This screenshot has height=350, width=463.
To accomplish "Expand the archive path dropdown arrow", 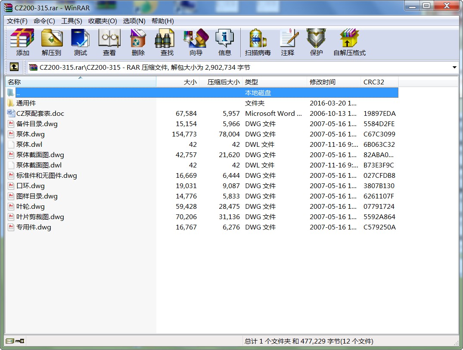I will pyautogui.click(x=454, y=68).
